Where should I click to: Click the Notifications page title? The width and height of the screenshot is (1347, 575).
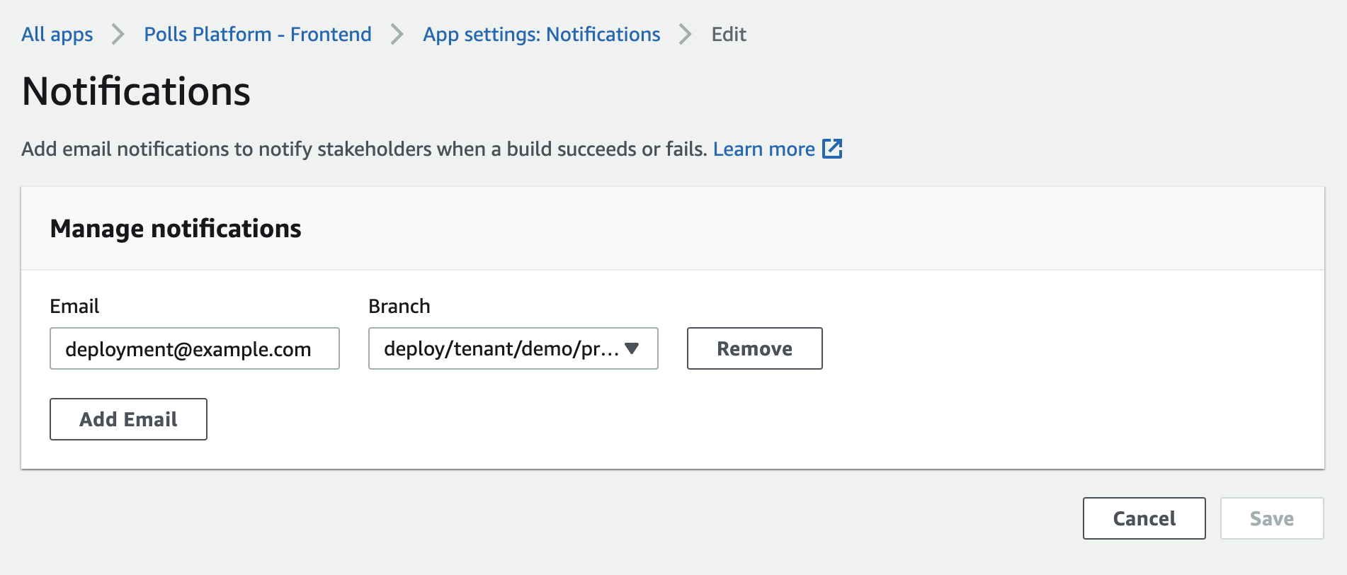pyautogui.click(x=136, y=91)
